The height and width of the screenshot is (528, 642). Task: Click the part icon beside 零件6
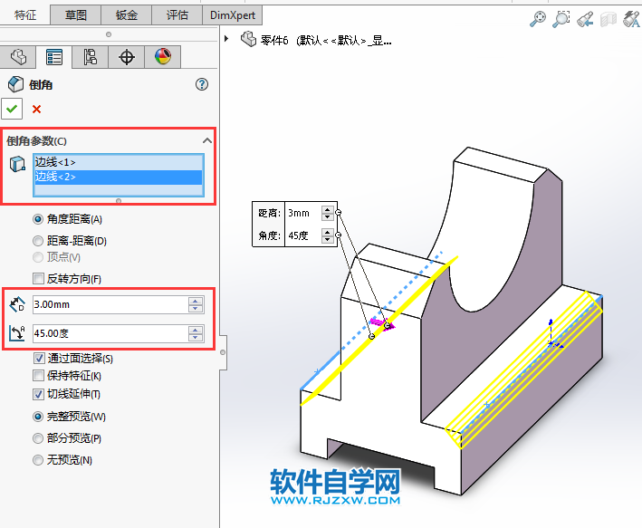coord(248,39)
